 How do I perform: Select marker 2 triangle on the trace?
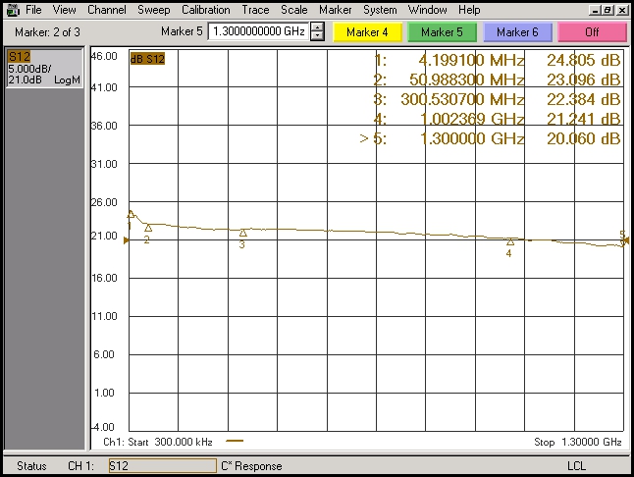click(x=148, y=229)
